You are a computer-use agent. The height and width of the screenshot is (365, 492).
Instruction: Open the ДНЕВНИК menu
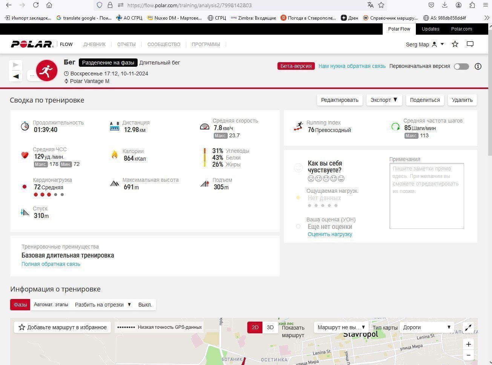95,44
